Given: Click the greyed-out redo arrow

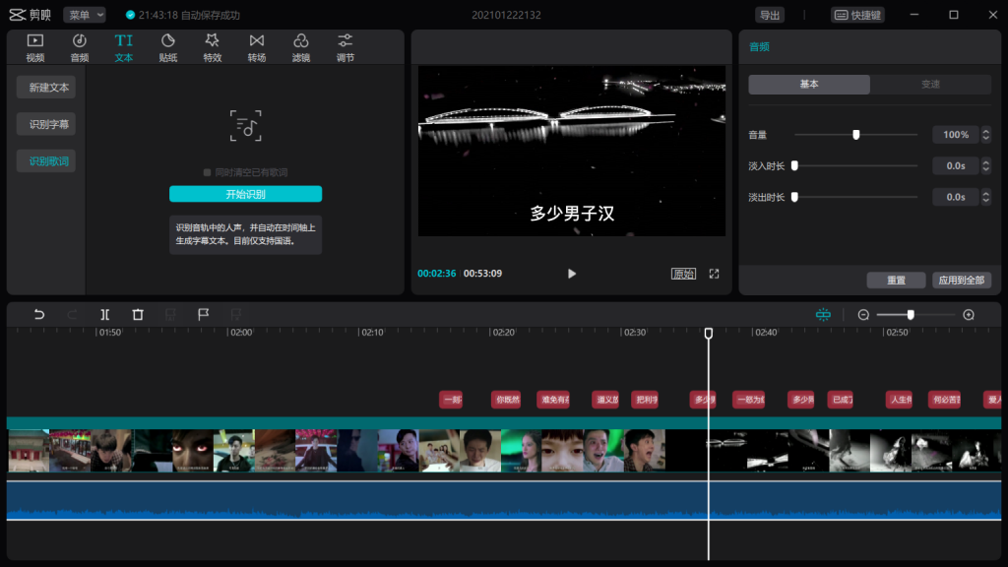Looking at the screenshot, I should click(x=72, y=314).
